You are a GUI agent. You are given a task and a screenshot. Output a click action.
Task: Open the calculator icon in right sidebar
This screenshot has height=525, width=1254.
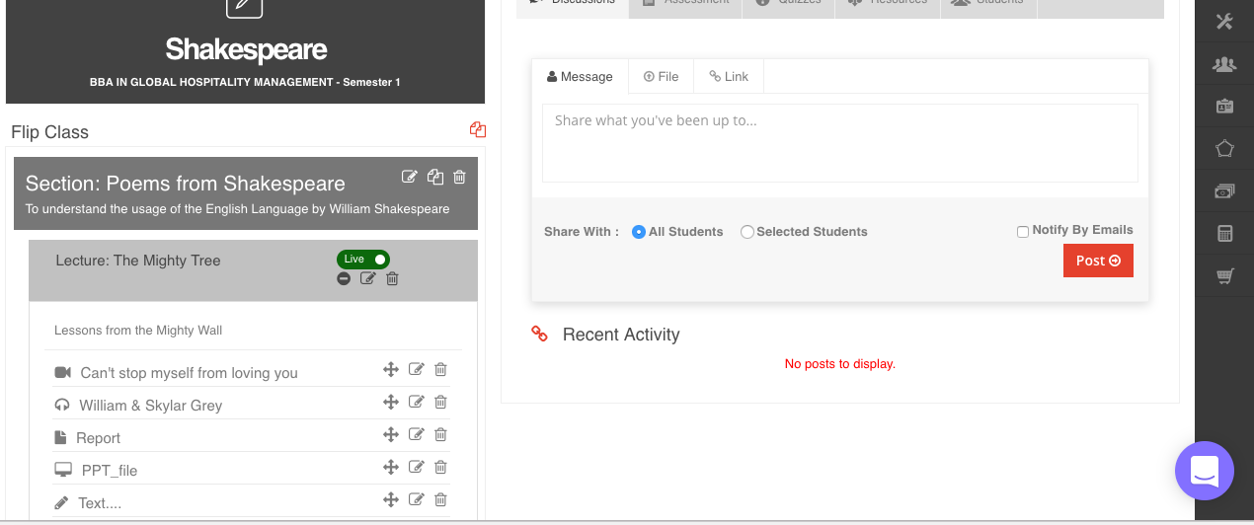(1224, 234)
